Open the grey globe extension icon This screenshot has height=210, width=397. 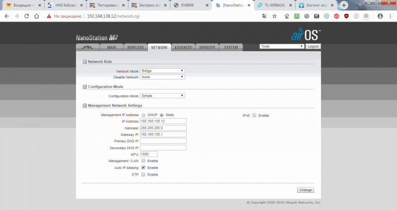pos(366,16)
